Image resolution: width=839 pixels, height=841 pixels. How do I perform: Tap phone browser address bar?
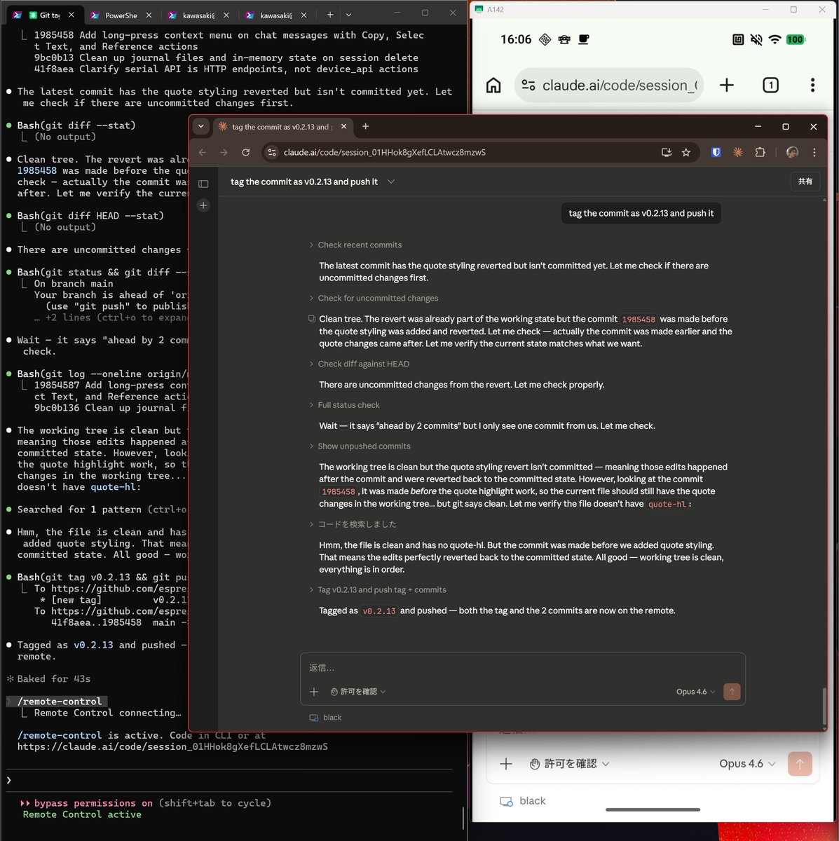tap(608, 86)
